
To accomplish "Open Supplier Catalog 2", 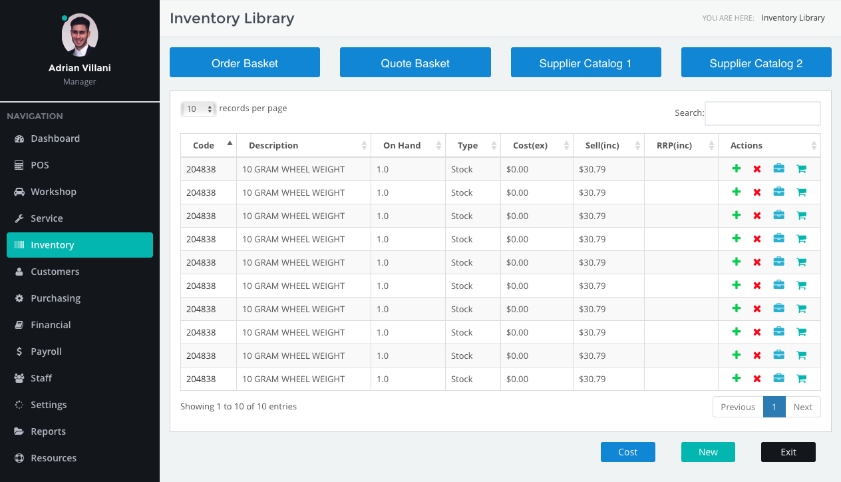I will point(756,63).
